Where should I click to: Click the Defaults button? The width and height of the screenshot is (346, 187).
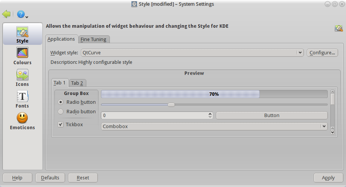[x=50, y=178]
